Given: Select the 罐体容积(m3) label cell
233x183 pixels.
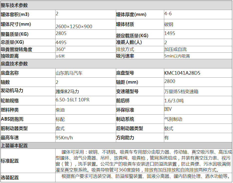Looking at the screenshot, I should [15, 14].
